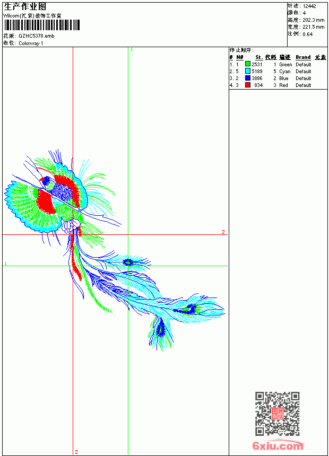The height and width of the screenshot is (456, 329).
Task: Click the red guideline marker 2 at right
Action: (223, 232)
